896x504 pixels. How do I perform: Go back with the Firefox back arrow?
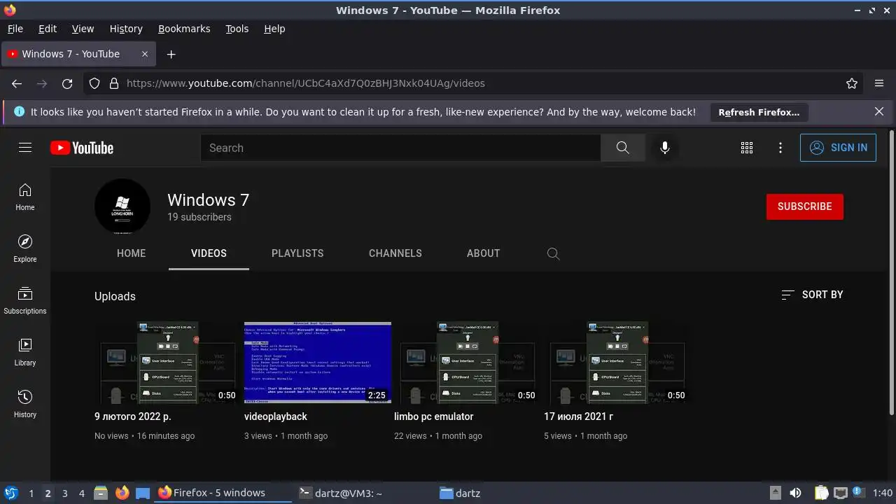click(17, 83)
